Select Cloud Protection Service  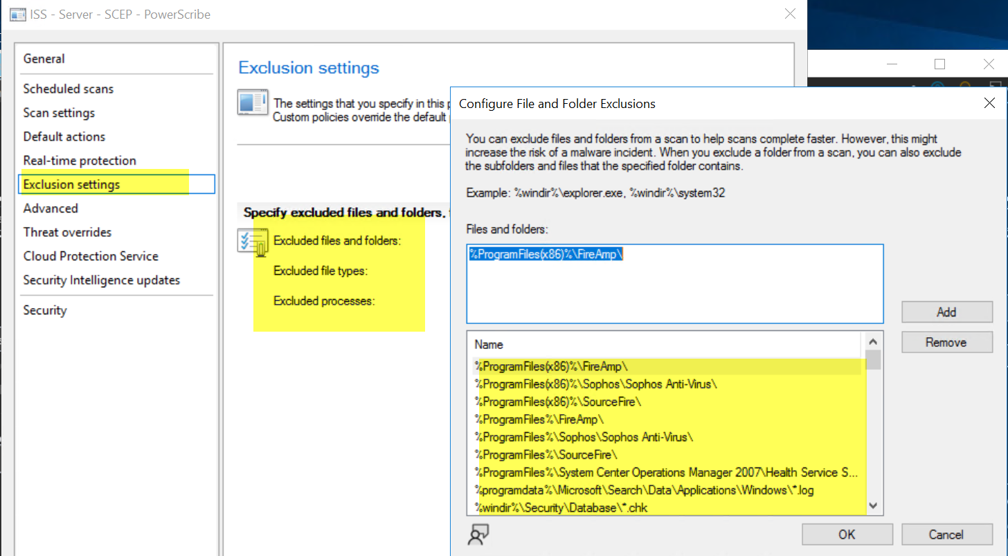[x=91, y=256]
